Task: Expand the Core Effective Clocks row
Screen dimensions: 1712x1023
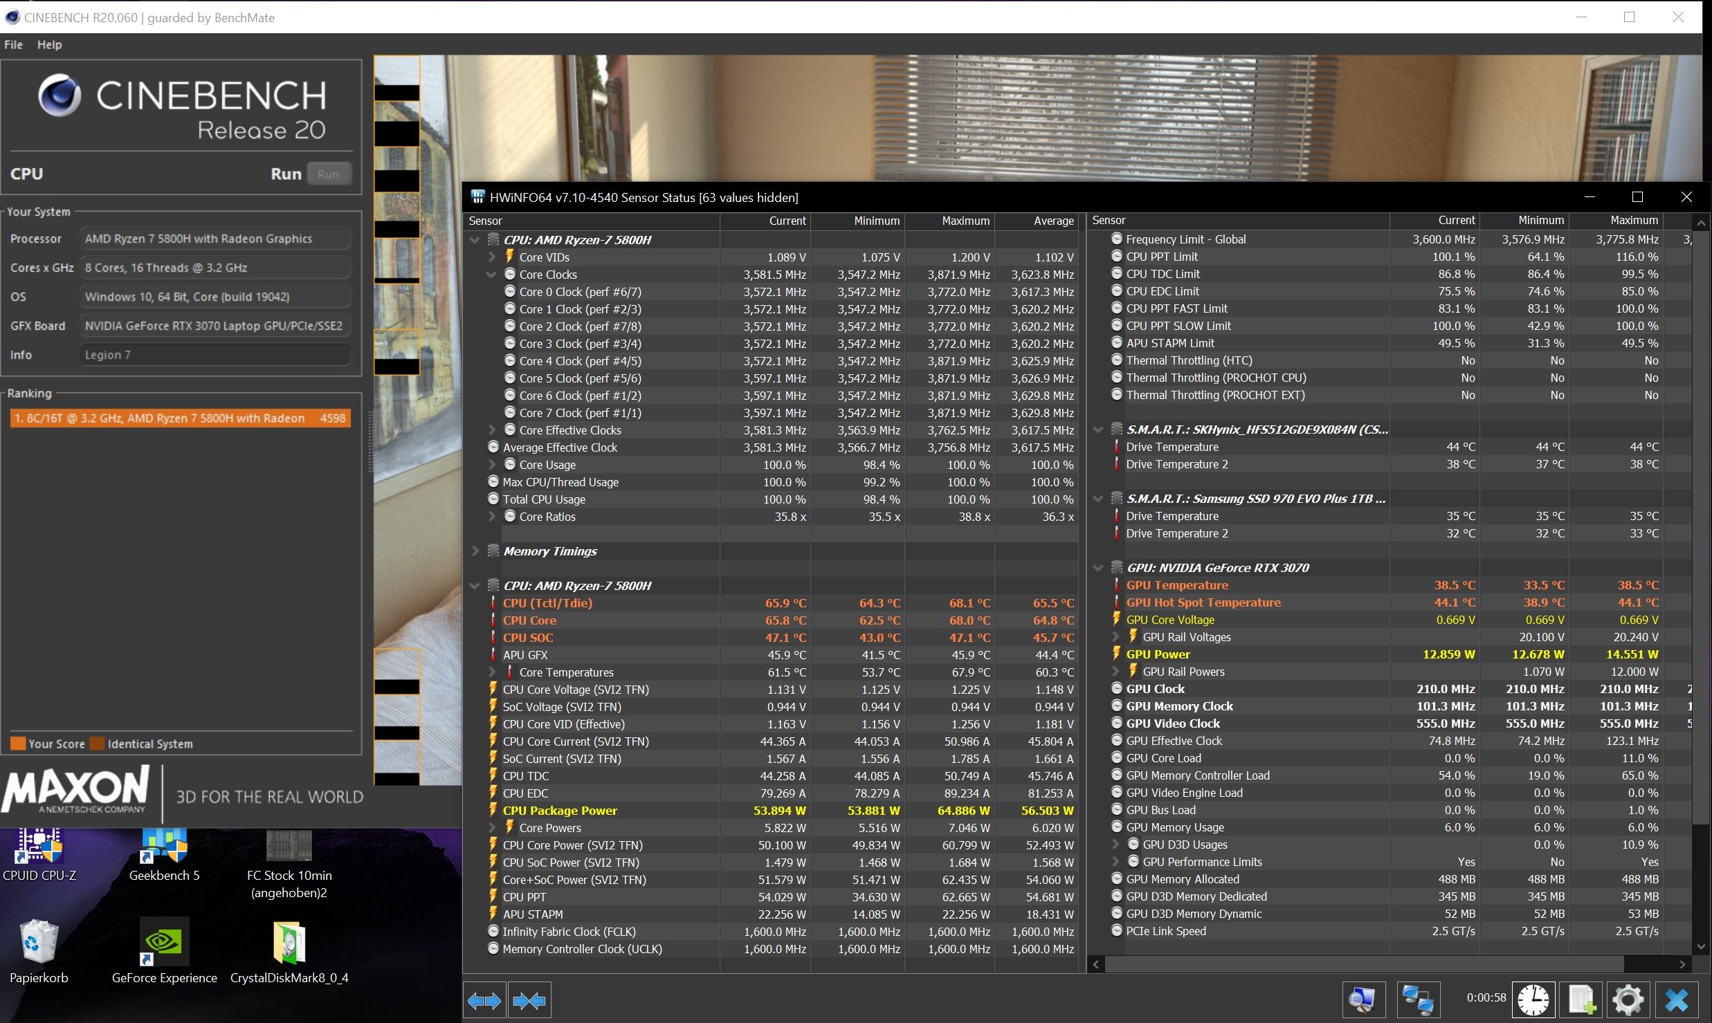Action: click(492, 430)
